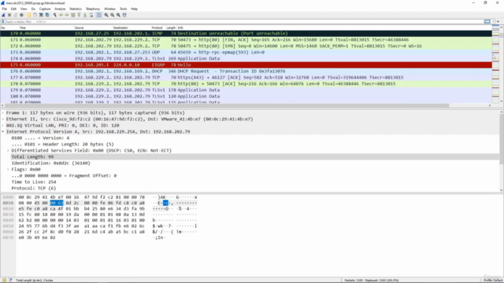Expand the Frame 1 tree node

tap(3, 113)
